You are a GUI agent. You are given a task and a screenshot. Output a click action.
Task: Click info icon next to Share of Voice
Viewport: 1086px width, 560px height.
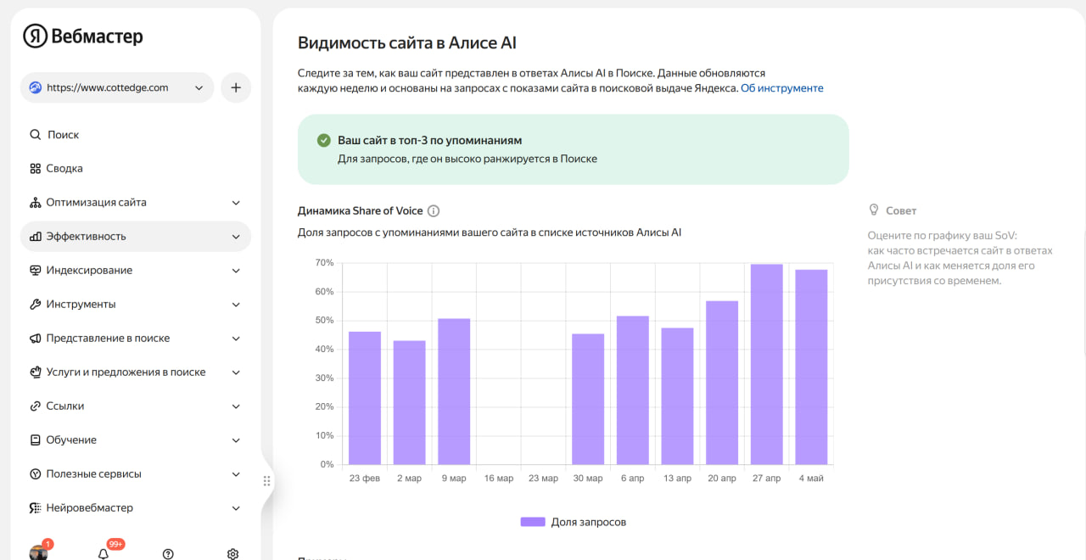coord(434,211)
